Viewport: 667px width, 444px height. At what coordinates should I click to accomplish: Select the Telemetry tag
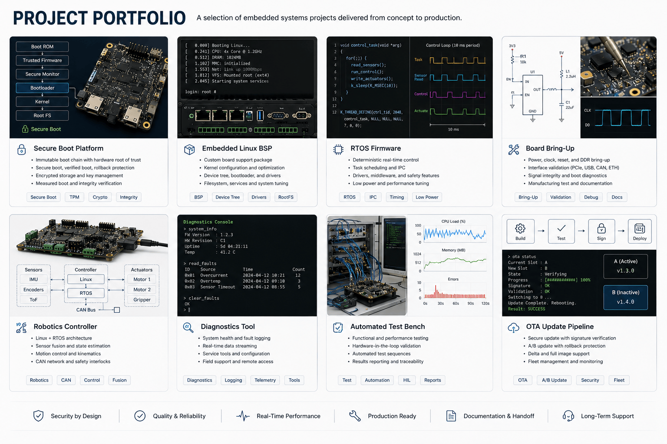[265, 380]
